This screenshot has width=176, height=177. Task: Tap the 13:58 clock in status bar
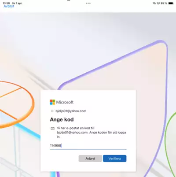point(6,3)
